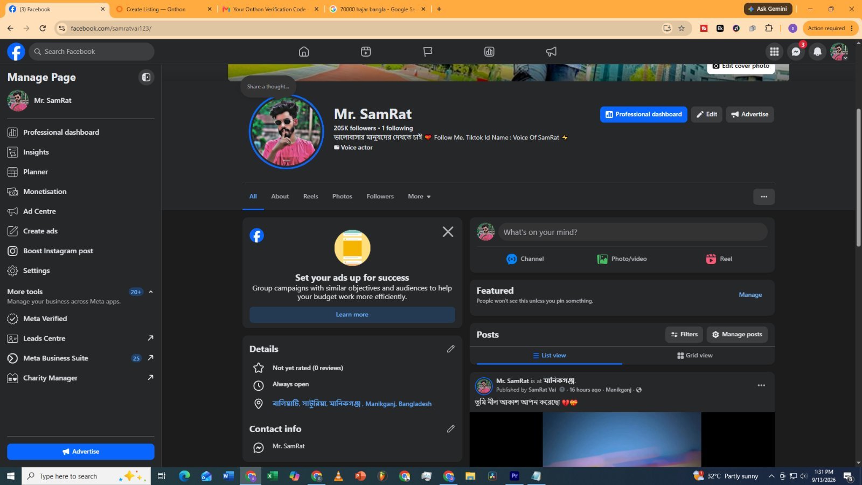Click Edit cover photo button
The height and width of the screenshot is (485, 862).
pos(741,67)
